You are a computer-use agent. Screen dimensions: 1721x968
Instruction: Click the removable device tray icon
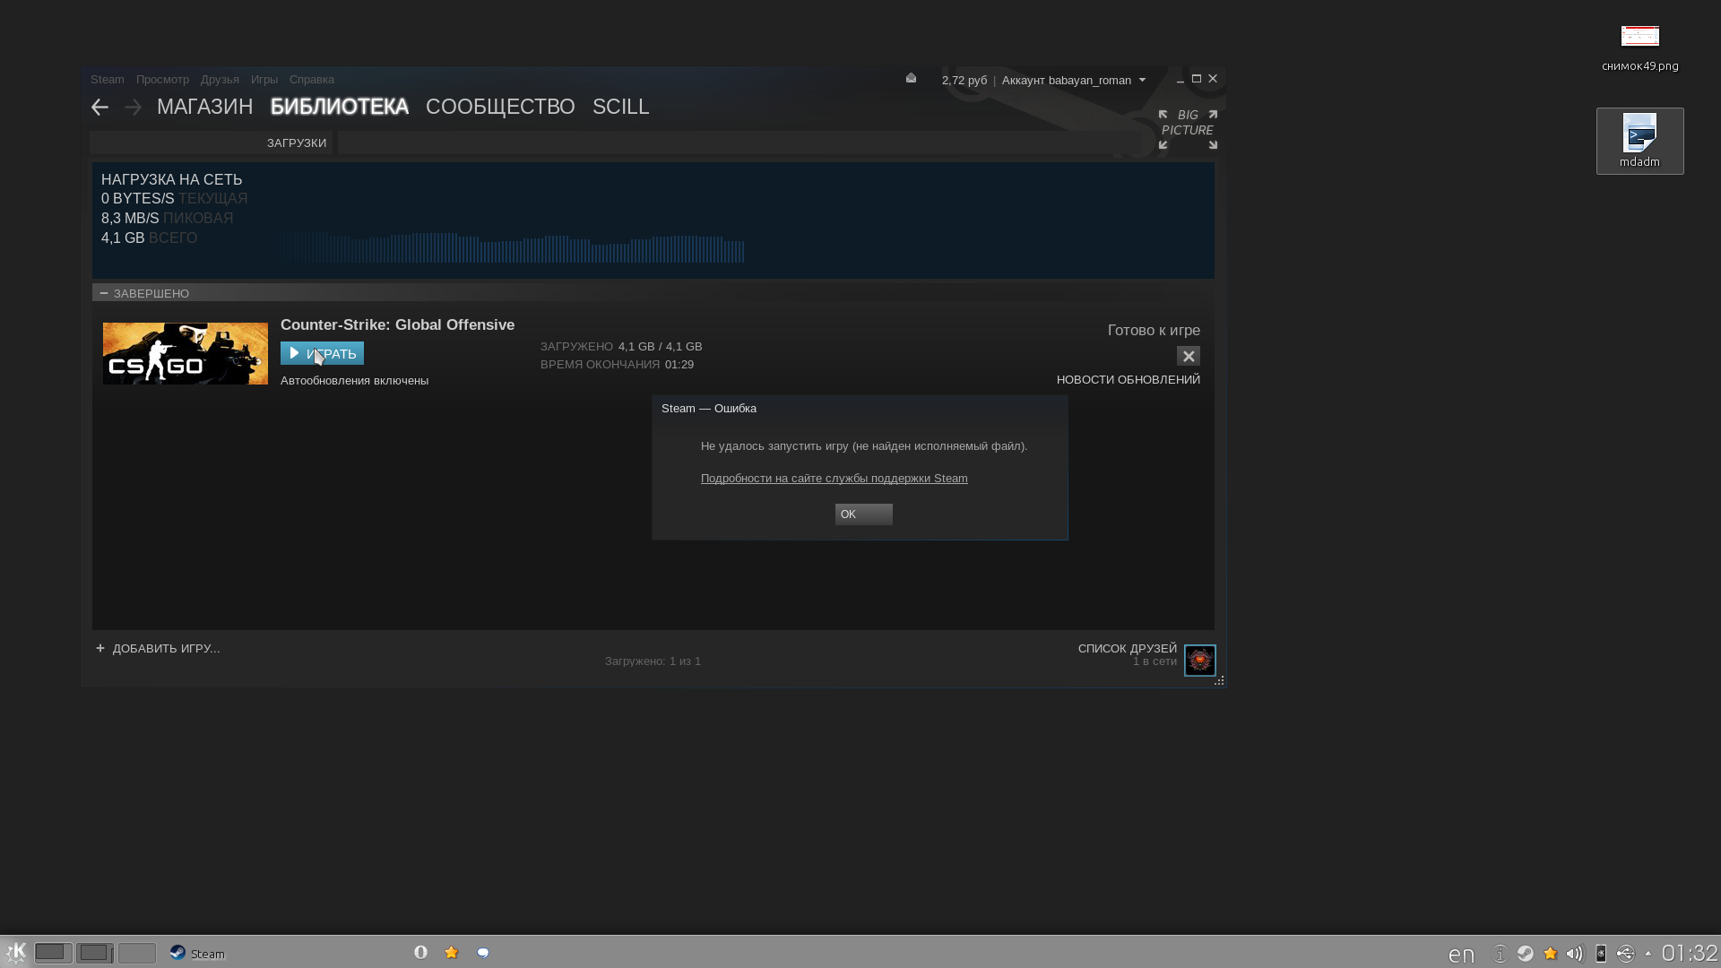[x=1600, y=954]
